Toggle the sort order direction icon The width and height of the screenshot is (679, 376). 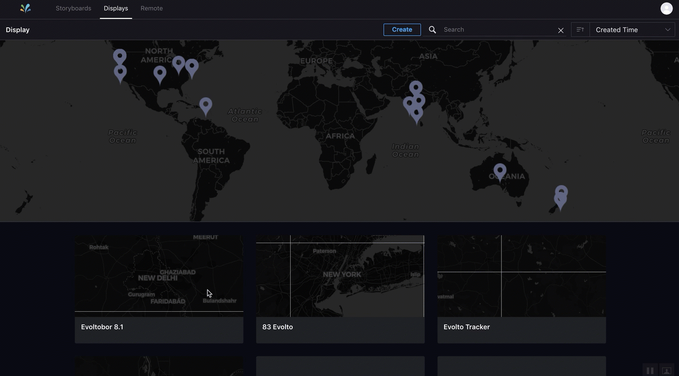[x=580, y=30]
